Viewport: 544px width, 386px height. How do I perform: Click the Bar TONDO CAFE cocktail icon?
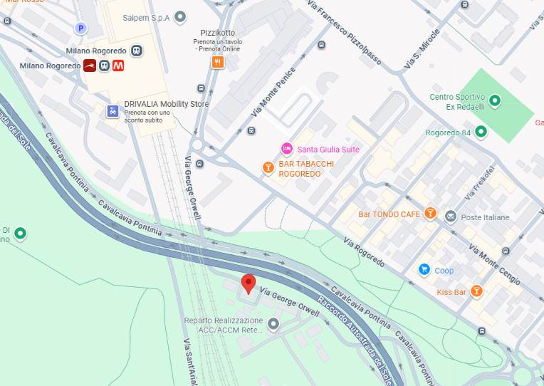tap(430, 213)
